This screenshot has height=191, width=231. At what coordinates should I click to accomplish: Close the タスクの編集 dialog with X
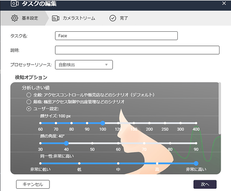pos(224,3)
